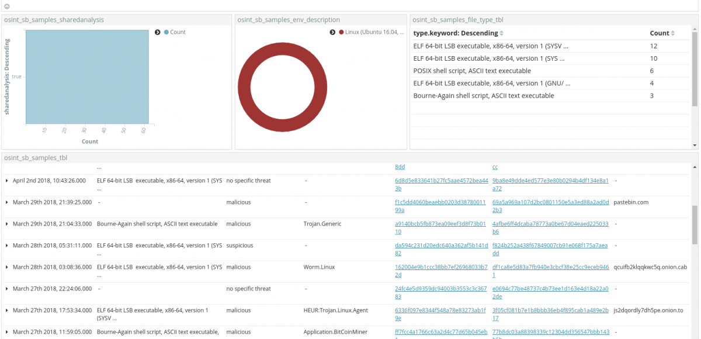Click the suspicious verdict in March 28th row
Screen dimensions: 701x339
[x=240, y=245]
